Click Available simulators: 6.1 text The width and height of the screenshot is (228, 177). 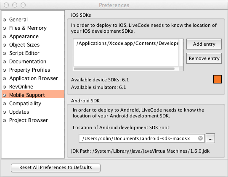[x=98, y=87]
